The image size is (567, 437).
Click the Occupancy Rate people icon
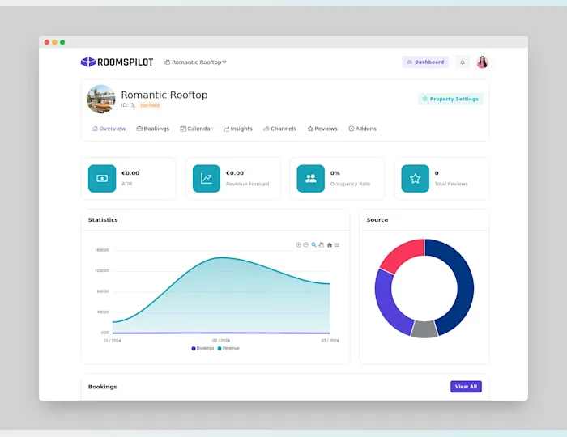pos(310,178)
